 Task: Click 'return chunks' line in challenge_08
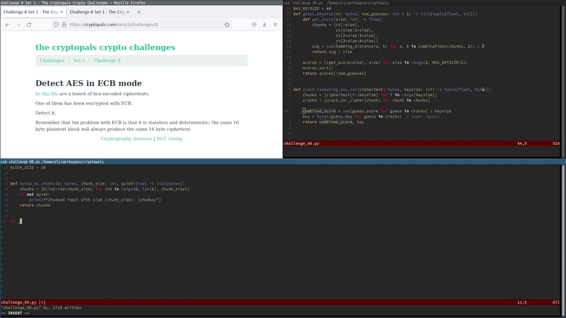click(35, 205)
